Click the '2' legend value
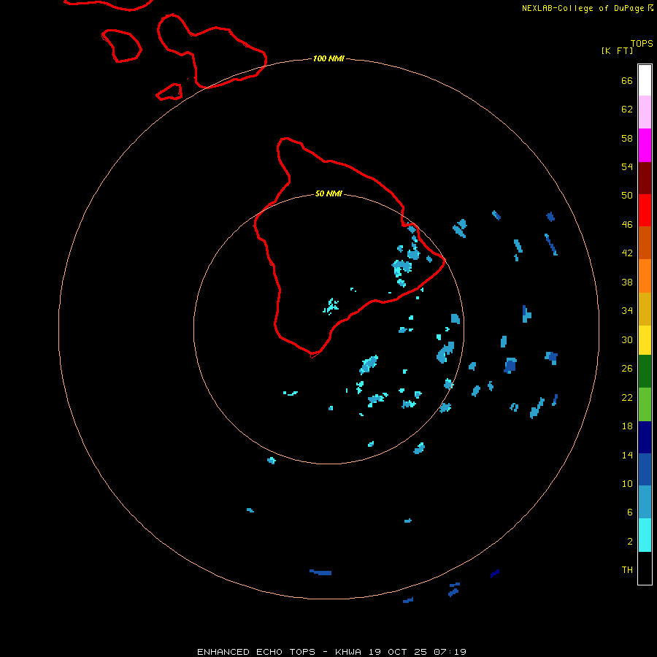Image resolution: width=657 pixels, height=657 pixels. pyautogui.click(x=630, y=542)
